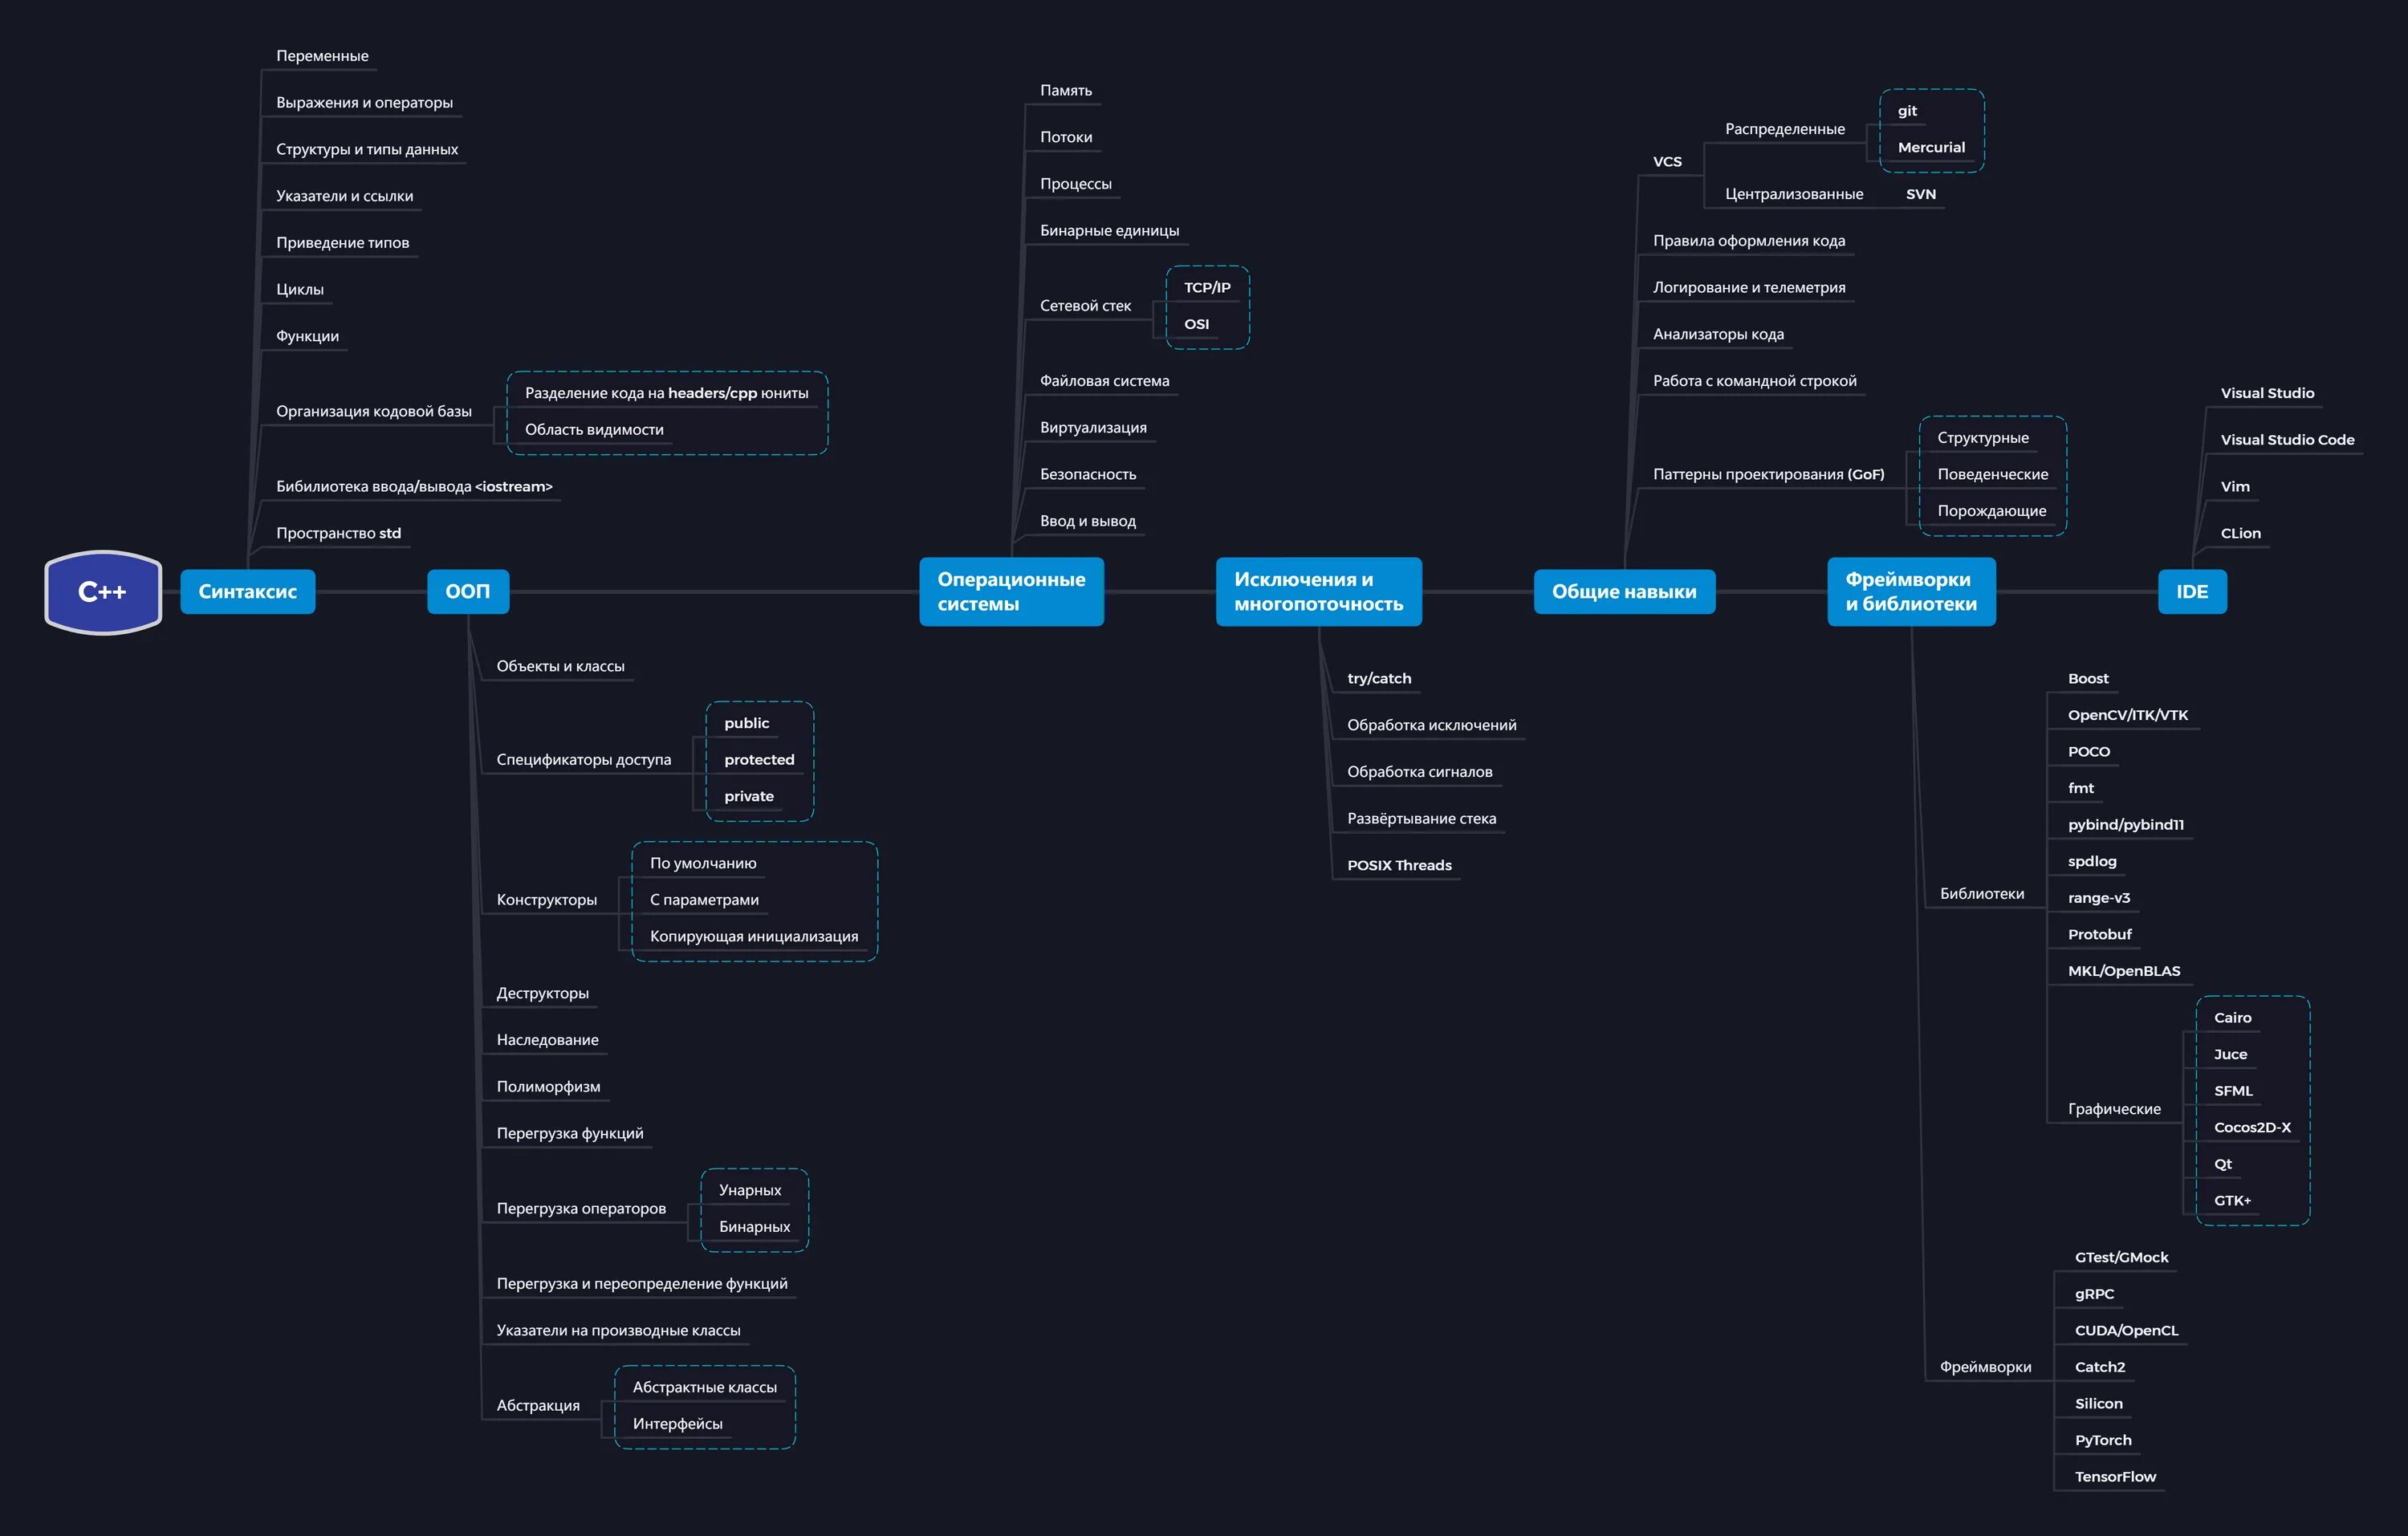Screen dimensions: 2408x1536
Task: Click the Абстрактные классы item
Action: (704, 1388)
